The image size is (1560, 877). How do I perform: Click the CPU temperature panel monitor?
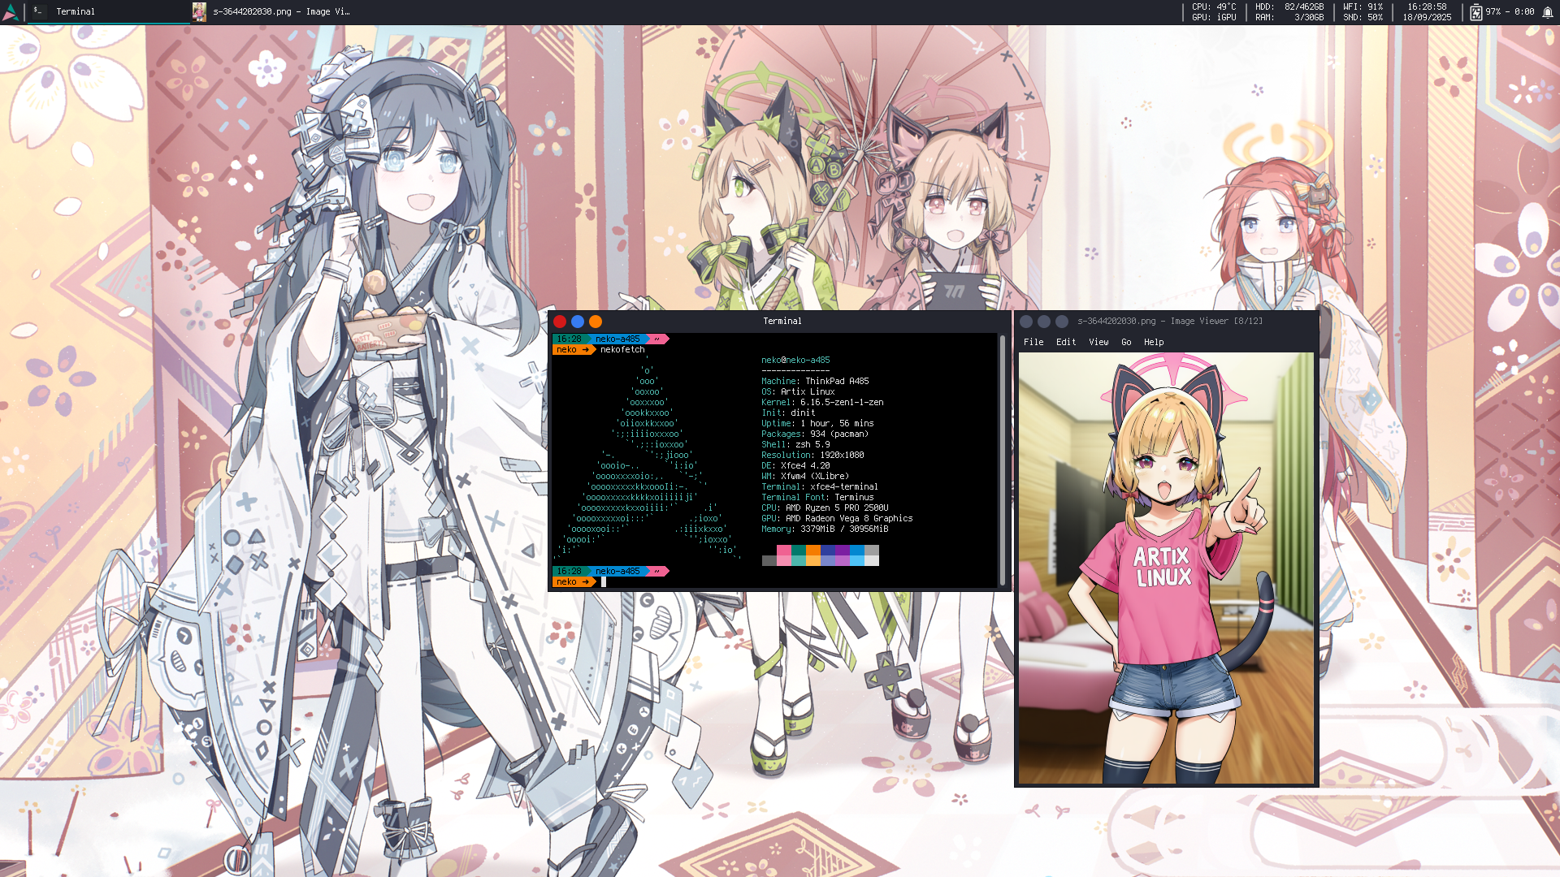(1214, 12)
